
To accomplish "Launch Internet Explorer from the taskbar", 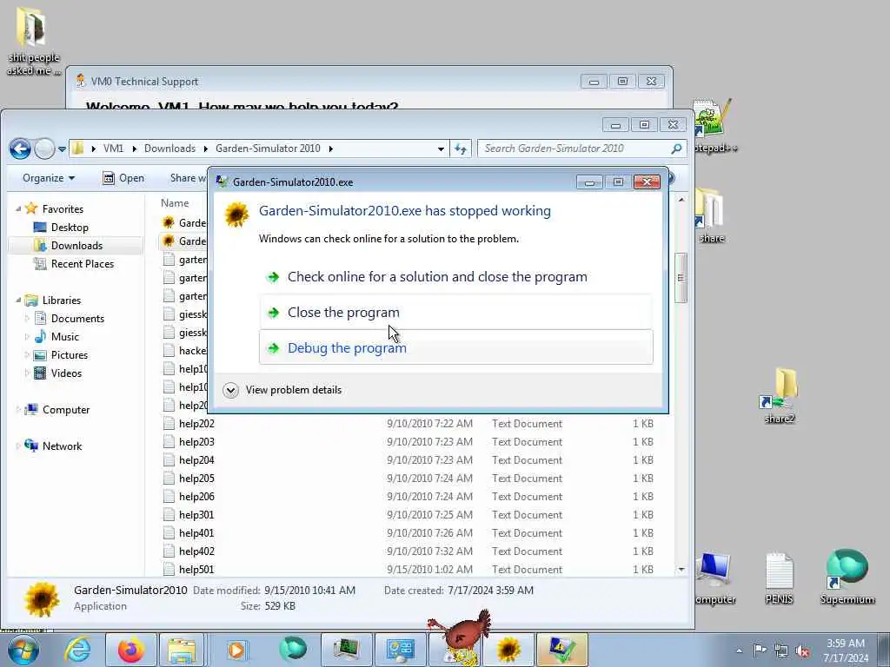I will [x=77, y=650].
